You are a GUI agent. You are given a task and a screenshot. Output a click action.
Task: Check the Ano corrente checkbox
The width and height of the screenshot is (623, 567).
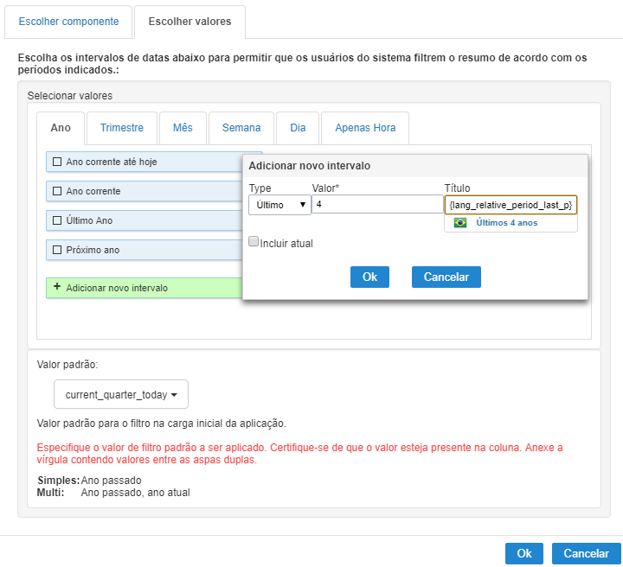(x=57, y=191)
